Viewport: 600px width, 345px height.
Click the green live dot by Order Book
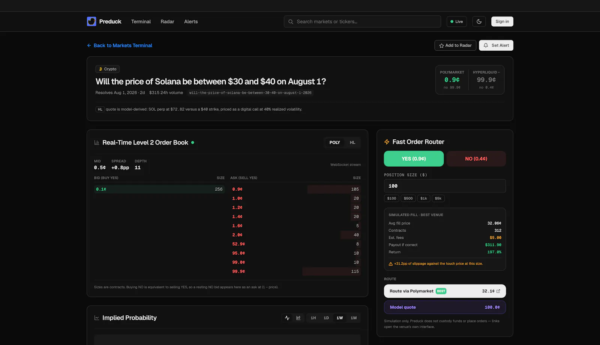[x=193, y=143]
